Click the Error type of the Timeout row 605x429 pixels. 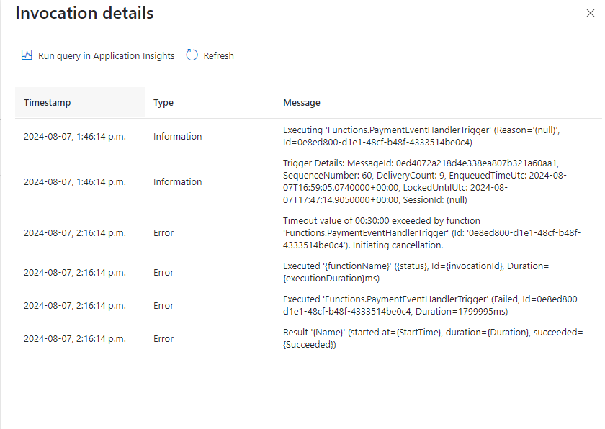163,232
